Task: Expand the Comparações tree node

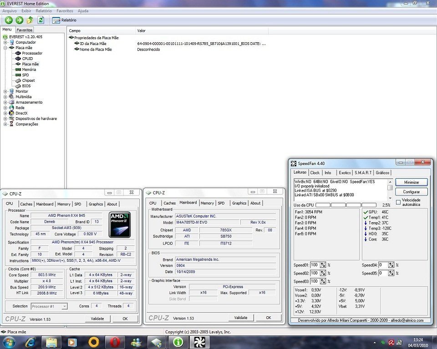Action: pyautogui.click(x=5, y=124)
